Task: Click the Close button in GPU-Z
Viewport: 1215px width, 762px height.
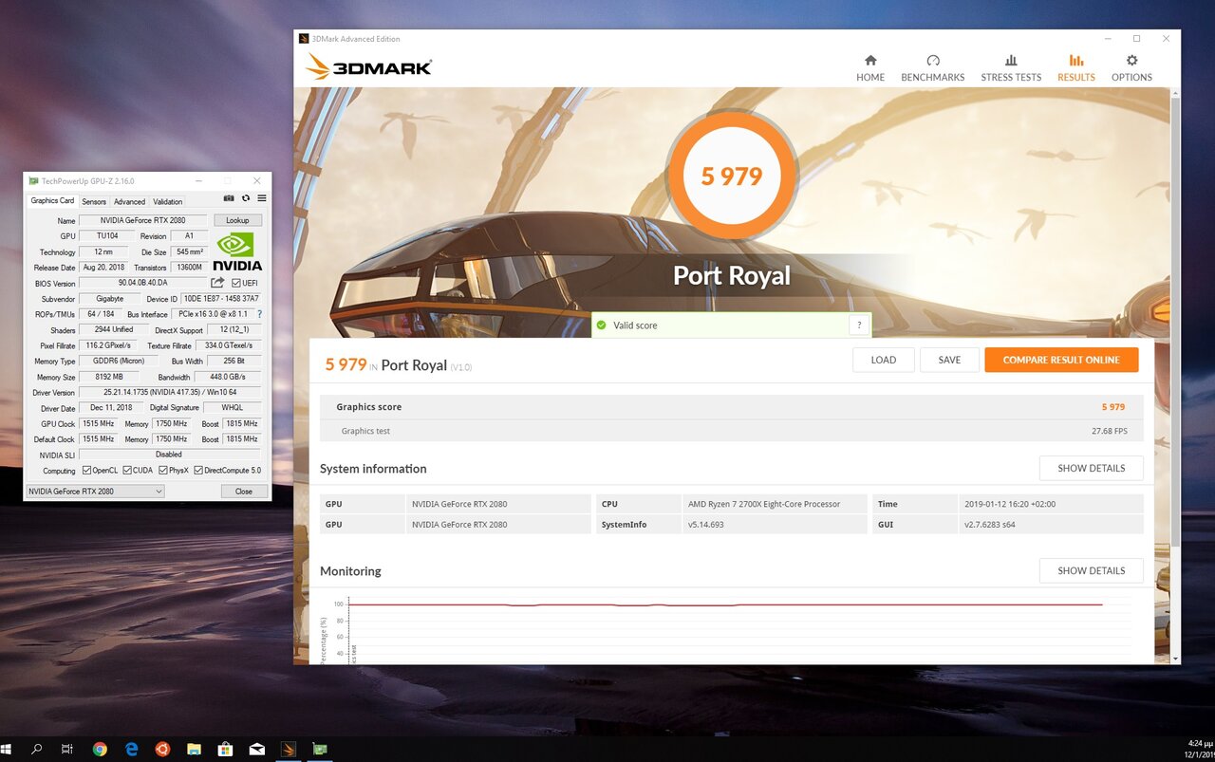Action: [244, 492]
